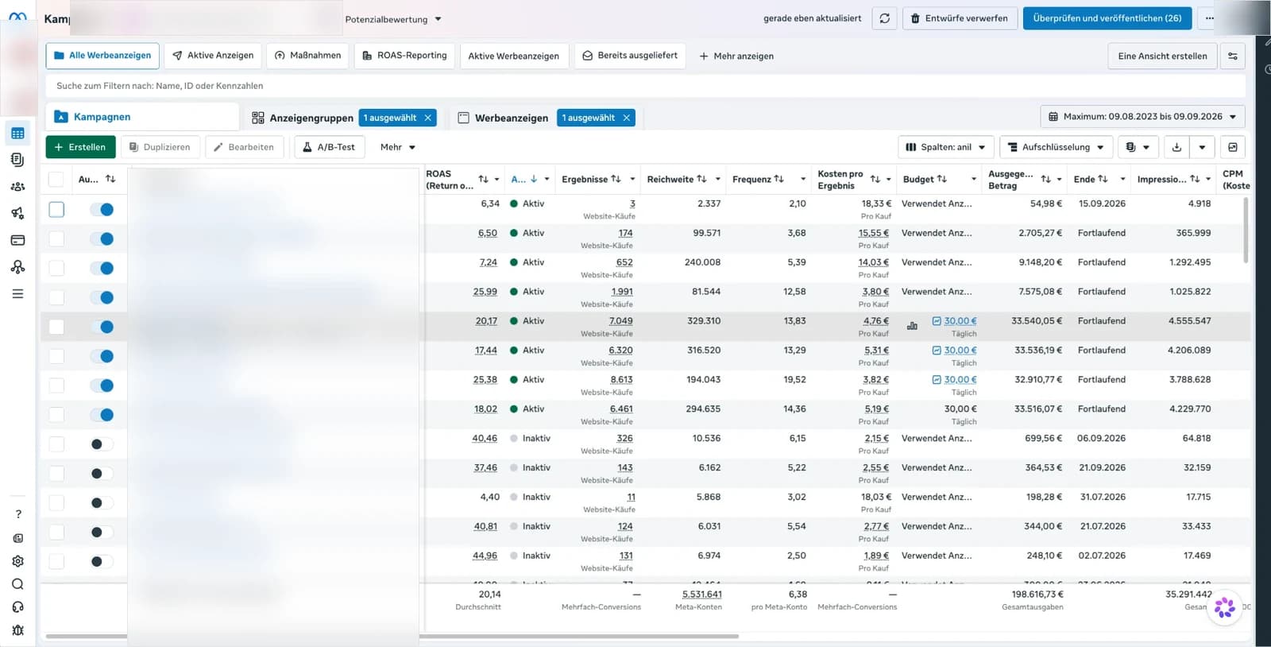Screen dimensions: 1271x647
Task: Refresh data with the reload icon
Action: pos(884,18)
